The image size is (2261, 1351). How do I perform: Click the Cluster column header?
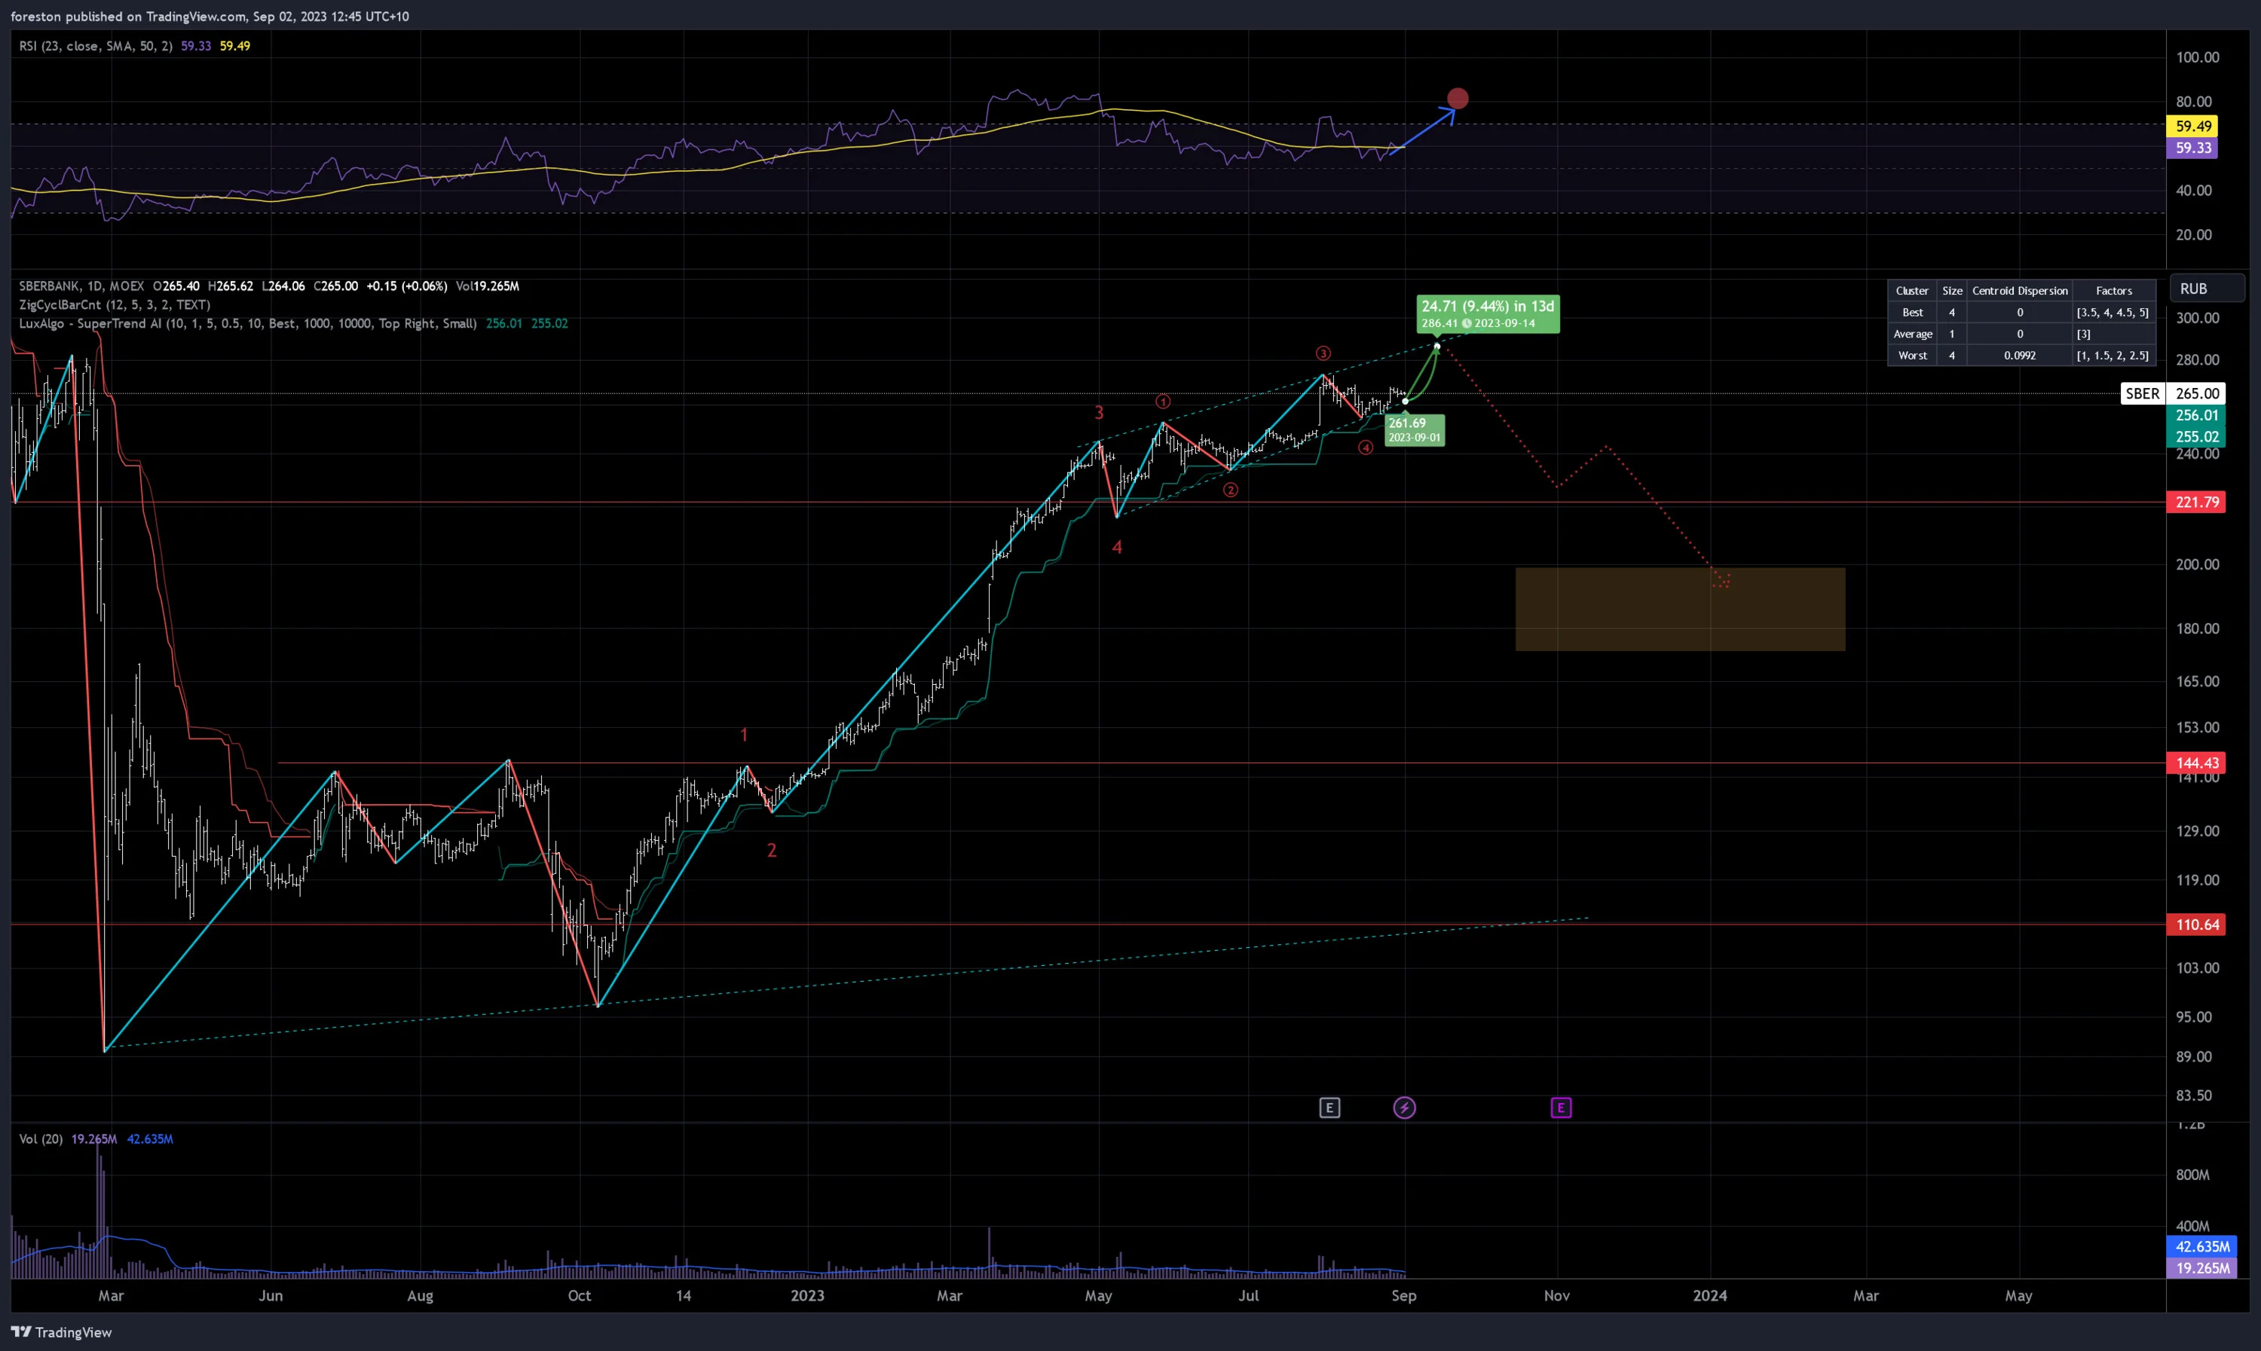(x=1912, y=290)
